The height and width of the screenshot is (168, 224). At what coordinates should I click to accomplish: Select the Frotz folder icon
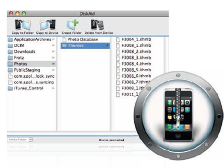pyautogui.click(x=10, y=58)
